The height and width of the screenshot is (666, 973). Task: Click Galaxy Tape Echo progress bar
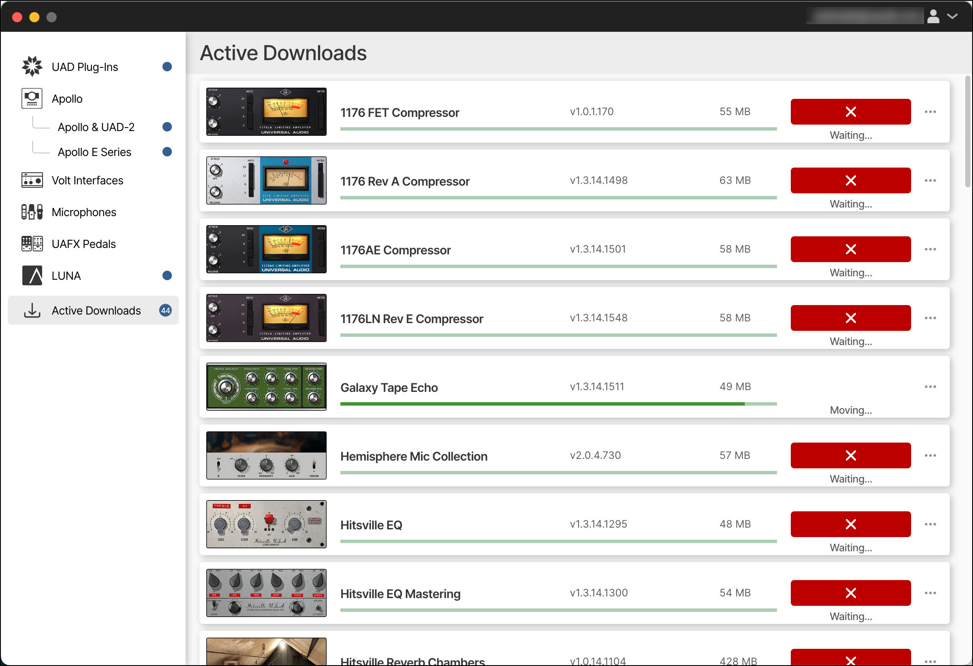[559, 404]
